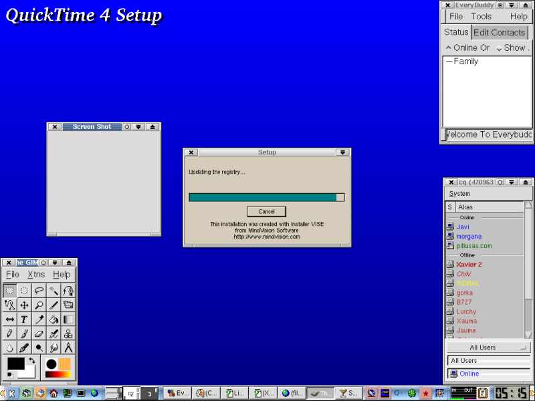Viewport: 535px width, 401px height.
Task: Select the Ink pen tool
Action: point(24,348)
